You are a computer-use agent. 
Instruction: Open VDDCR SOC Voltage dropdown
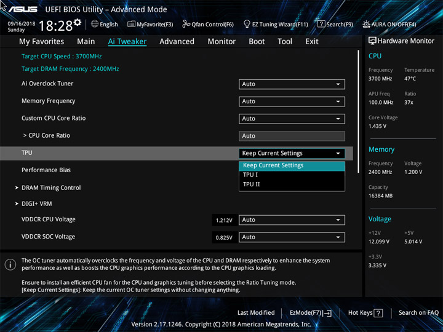[x=292, y=237]
